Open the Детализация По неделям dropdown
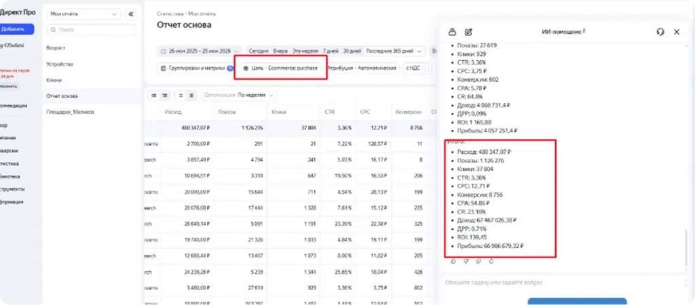Image resolution: width=695 pixels, height=305 pixels. click(240, 95)
